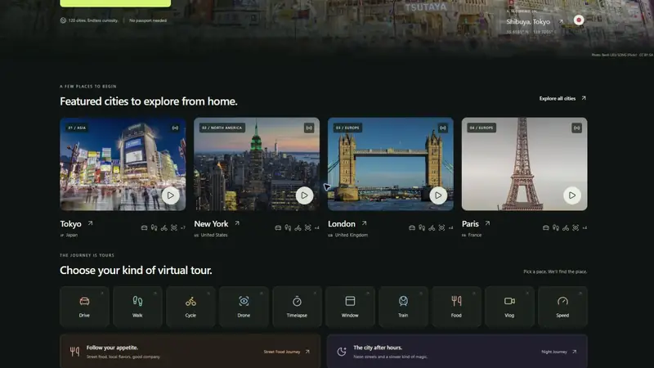
Task: Click the green button at top
Action: [x=115, y=3]
